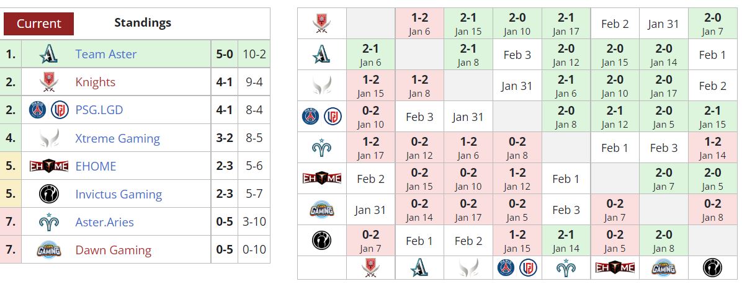Click the Dawn Gaming link in standings
742x289 pixels.
[x=113, y=250]
